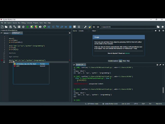
Task: Save the current file
Action: (x=11, y=27)
